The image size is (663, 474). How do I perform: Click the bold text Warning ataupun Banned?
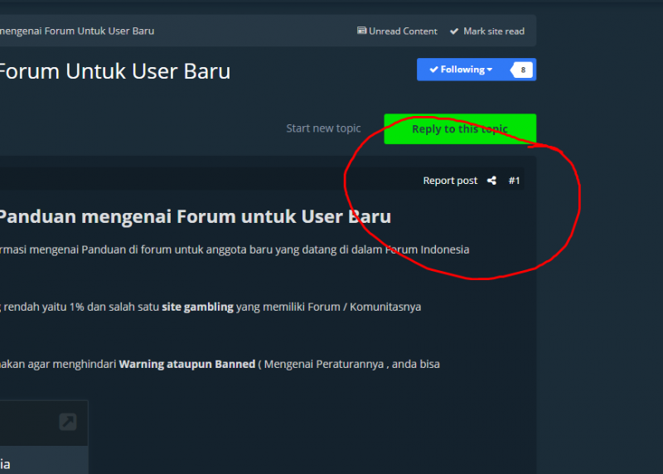[187, 364]
